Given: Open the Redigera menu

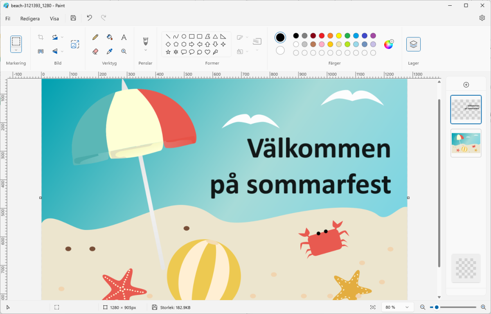Looking at the screenshot, I should (x=30, y=18).
